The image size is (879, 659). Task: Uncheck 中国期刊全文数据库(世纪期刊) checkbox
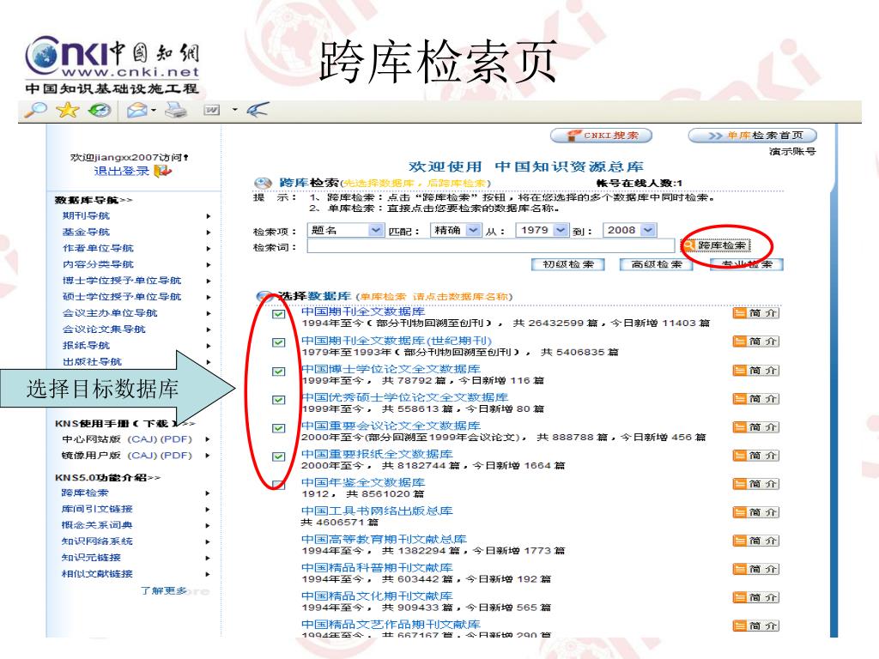click(x=278, y=342)
